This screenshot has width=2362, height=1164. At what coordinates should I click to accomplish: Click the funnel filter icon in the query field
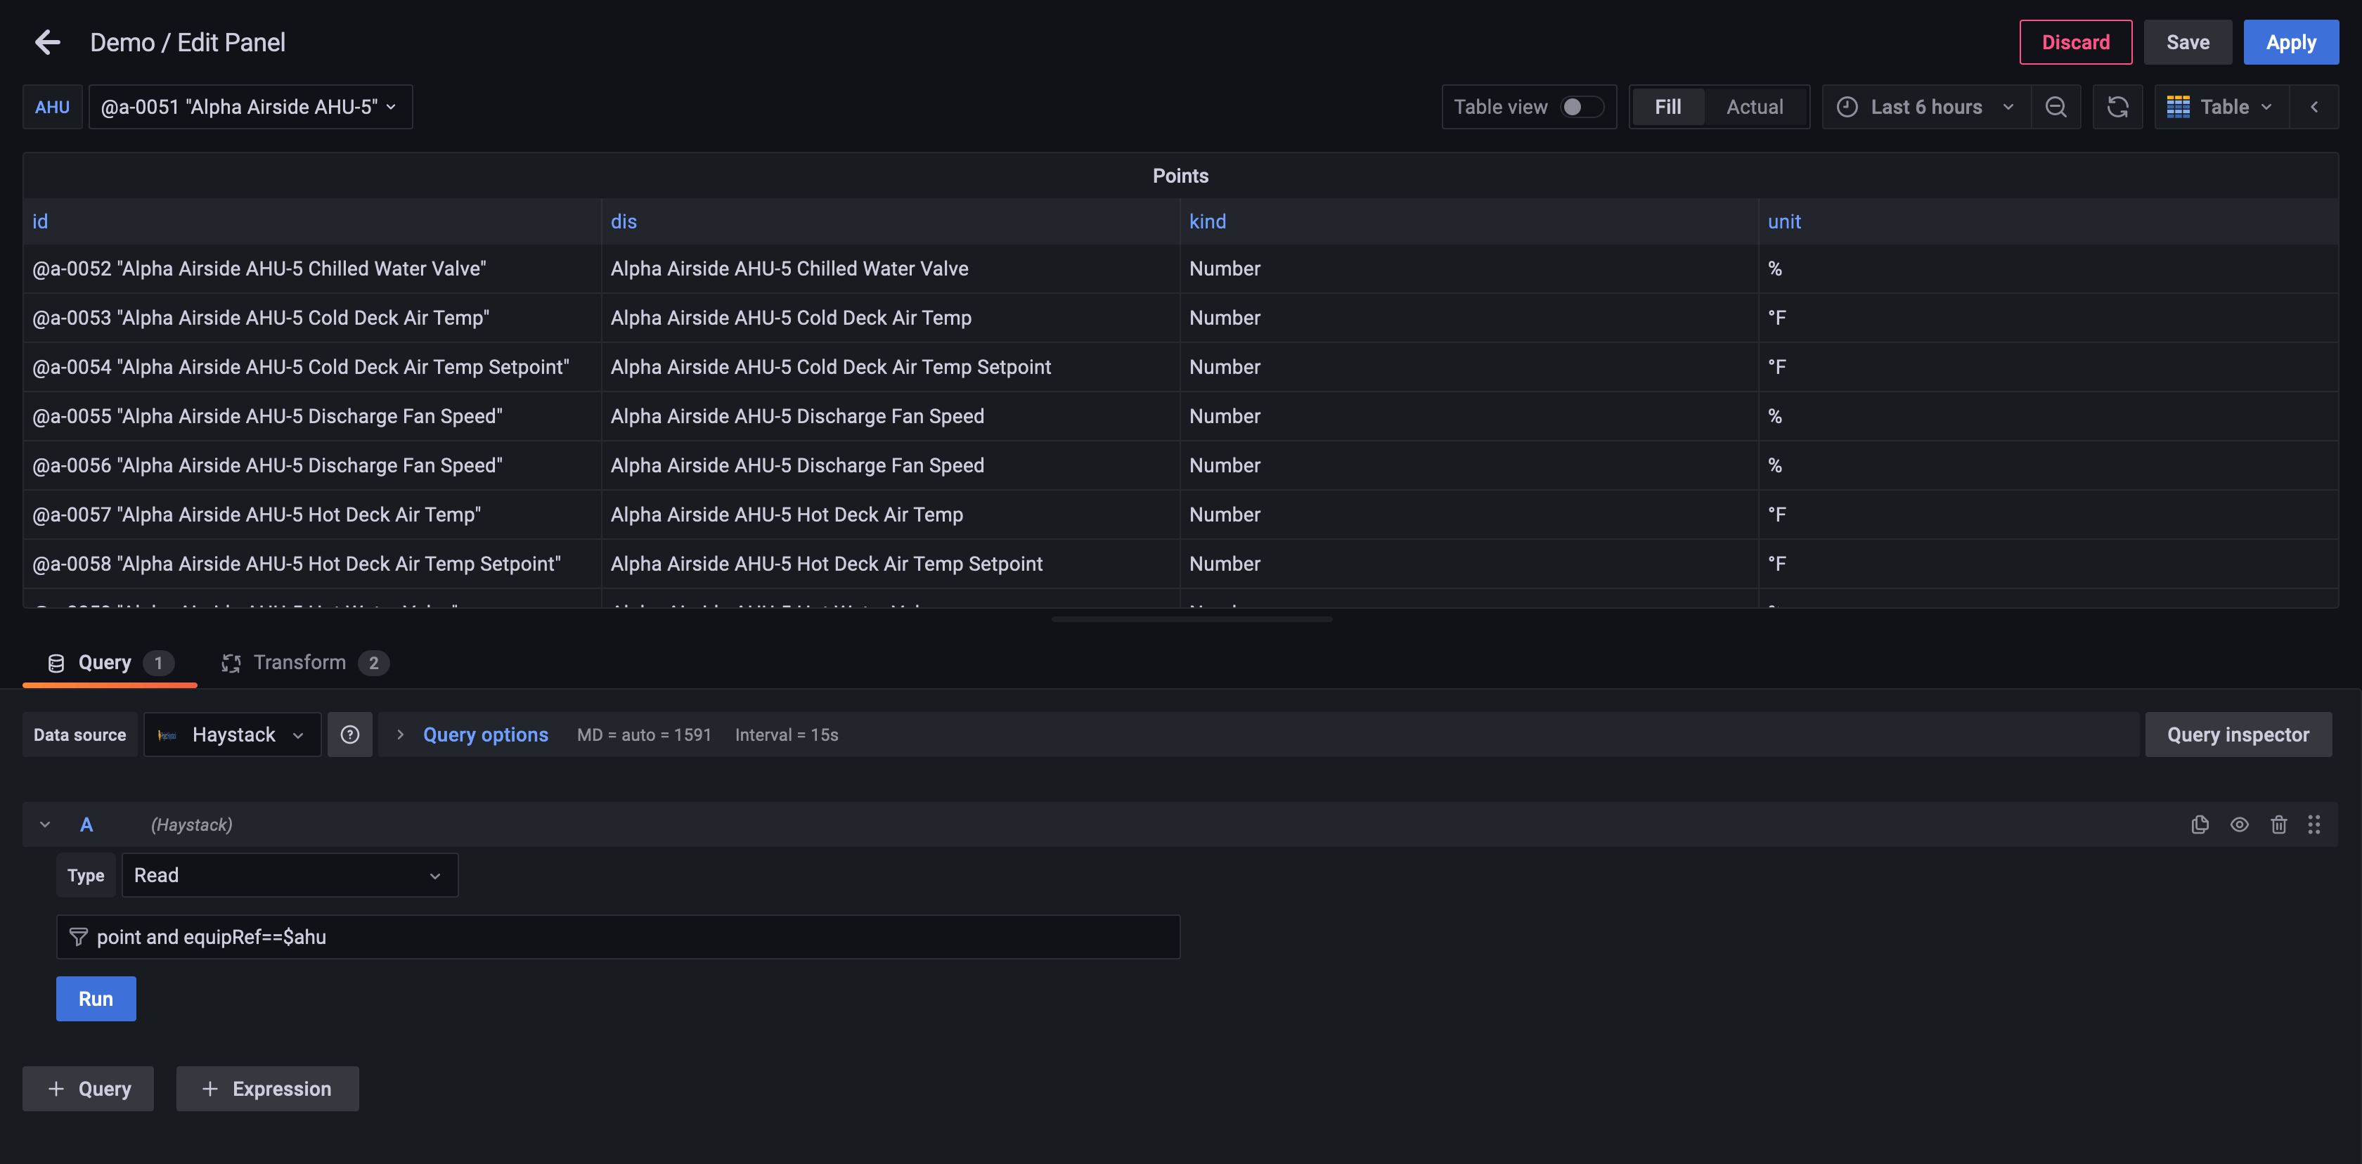[x=79, y=937]
